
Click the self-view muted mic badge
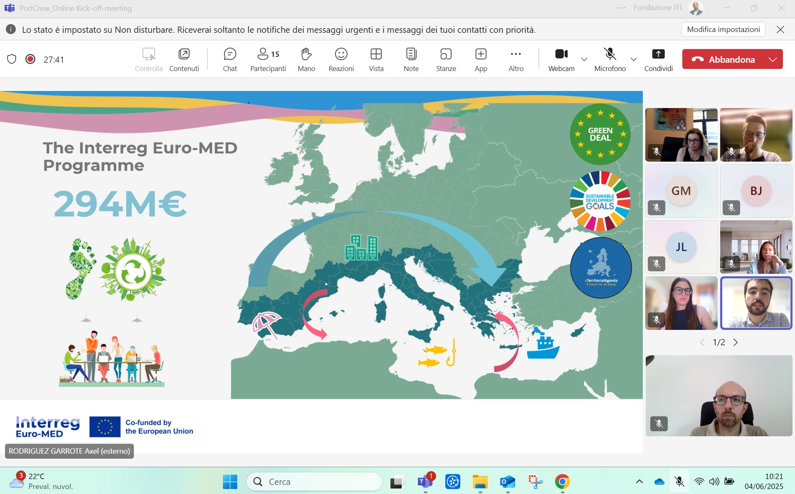(x=659, y=424)
